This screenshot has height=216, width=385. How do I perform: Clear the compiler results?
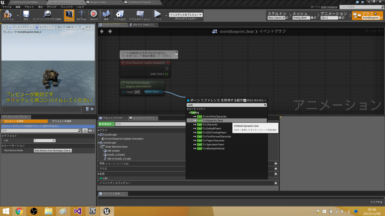(376, 202)
